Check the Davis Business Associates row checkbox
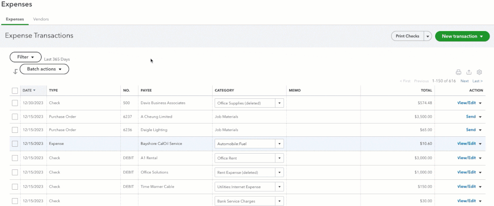 click(x=15, y=103)
